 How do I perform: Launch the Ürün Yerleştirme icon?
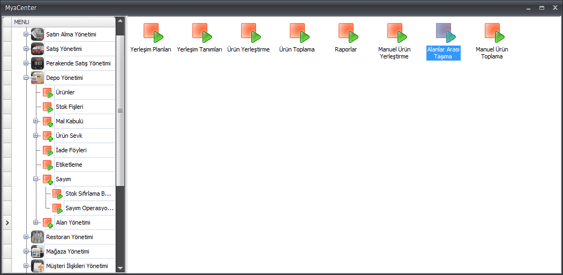[251, 32]
